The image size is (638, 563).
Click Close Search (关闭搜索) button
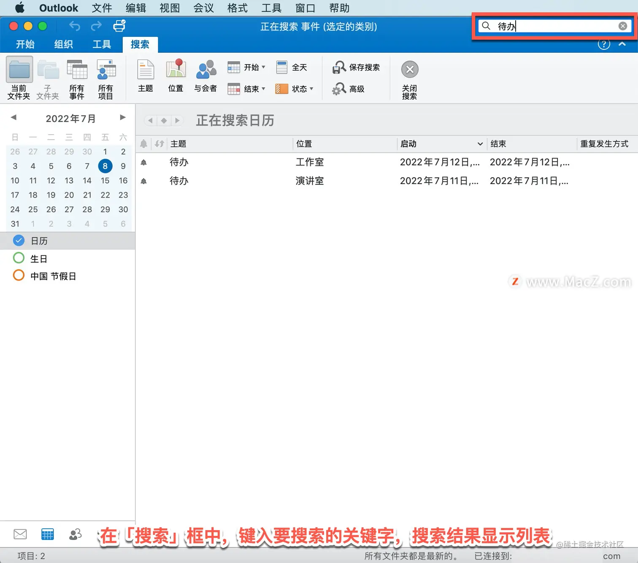pos(409,80)
